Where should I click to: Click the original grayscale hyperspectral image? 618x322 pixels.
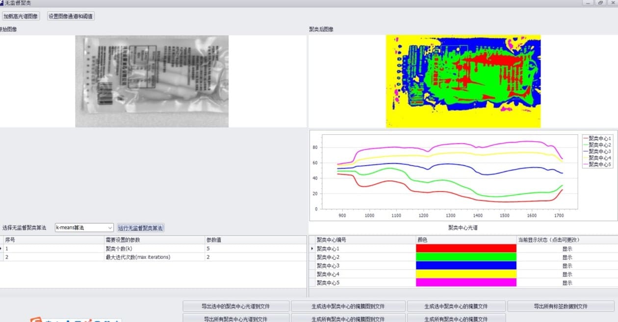click(x=152, y=81)
